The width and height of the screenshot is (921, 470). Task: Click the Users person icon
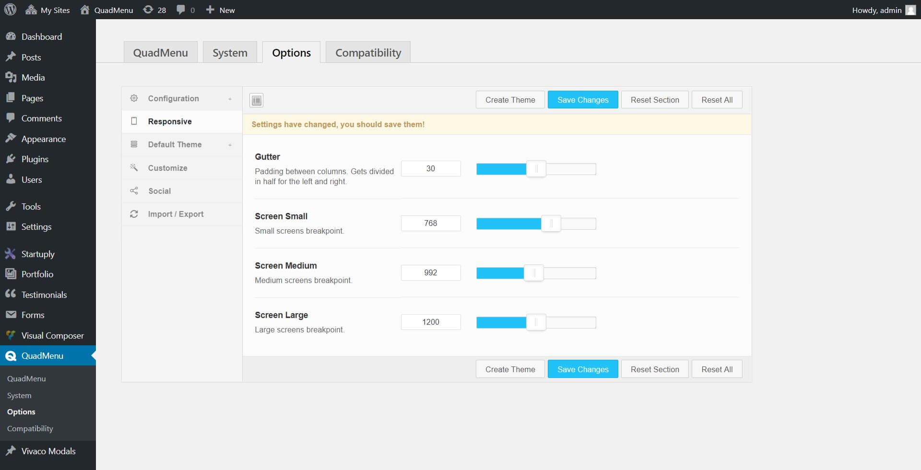pos(11,179)
